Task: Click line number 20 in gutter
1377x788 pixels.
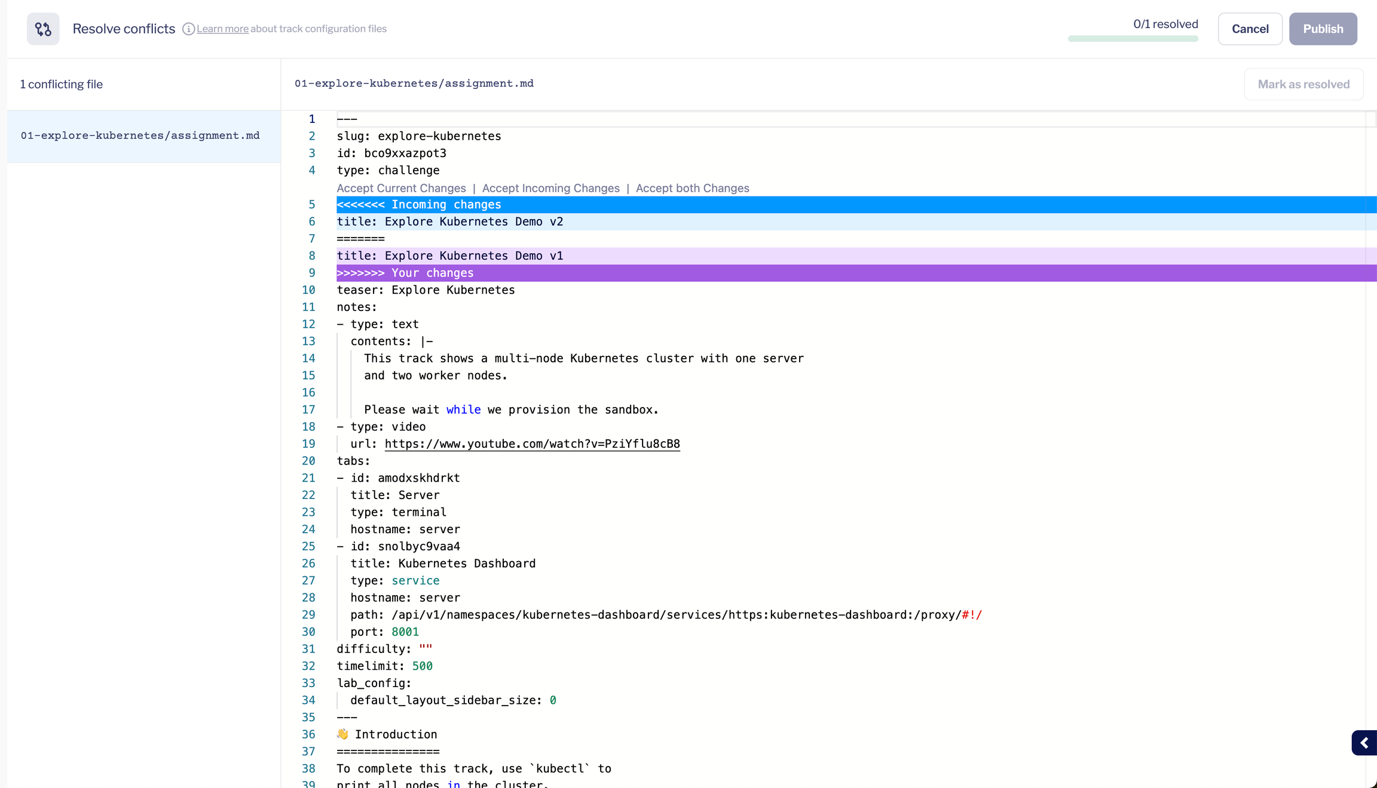Action: point(308,461)
